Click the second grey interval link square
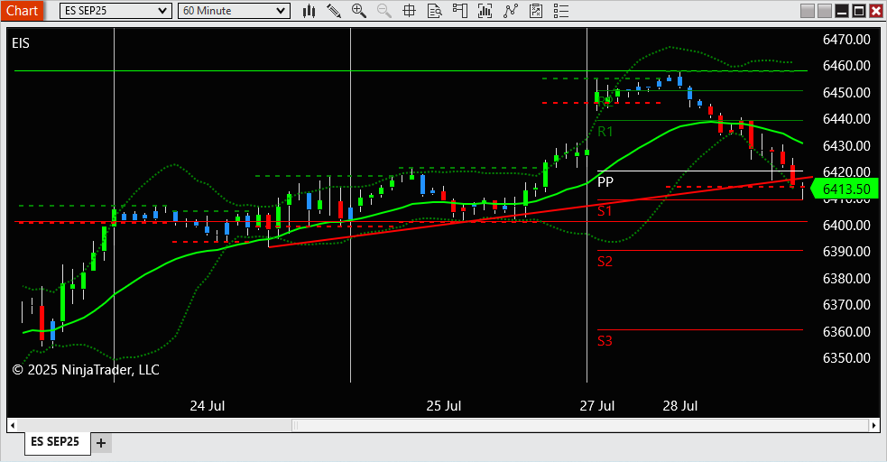Image resolution: width=887 pixels, height=462 pixels. [x=825, y=11]
